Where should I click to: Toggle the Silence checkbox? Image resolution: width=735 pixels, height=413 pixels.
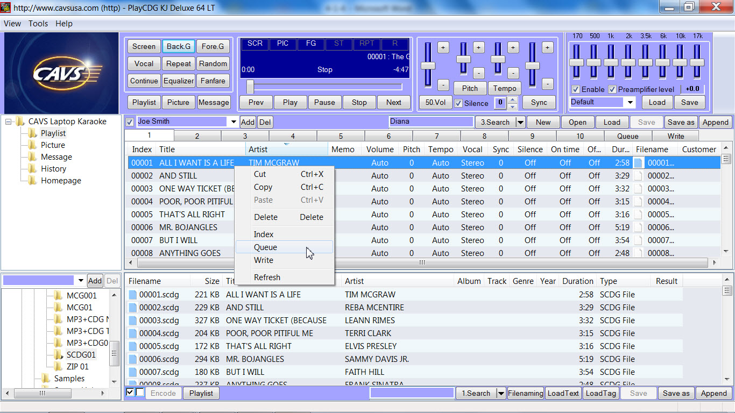click(x=458, y=103)
